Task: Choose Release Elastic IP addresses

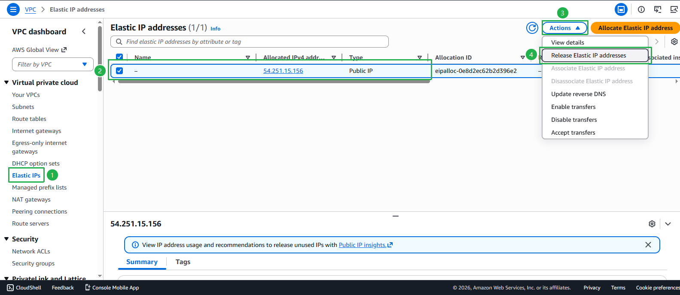Action: coord(595,55)
